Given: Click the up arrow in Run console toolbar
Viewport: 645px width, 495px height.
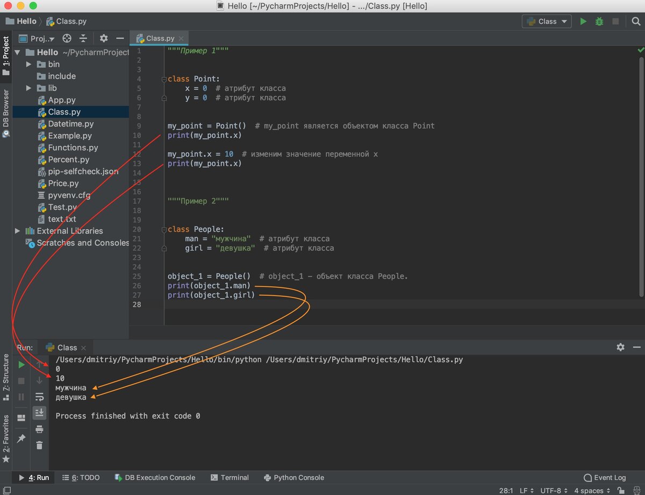Looking at the screenshot, I should (39, 364).
